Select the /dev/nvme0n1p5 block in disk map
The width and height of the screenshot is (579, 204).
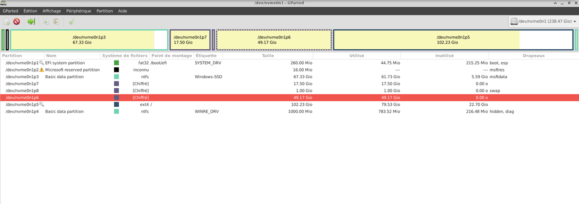coord(453,40)
